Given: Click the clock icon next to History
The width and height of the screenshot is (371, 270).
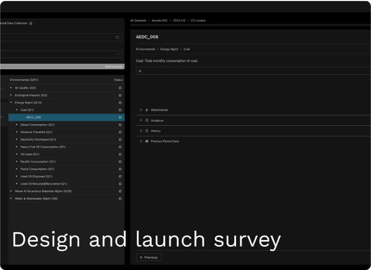Looking at the screenshot, I should click(x=147, y=131).
